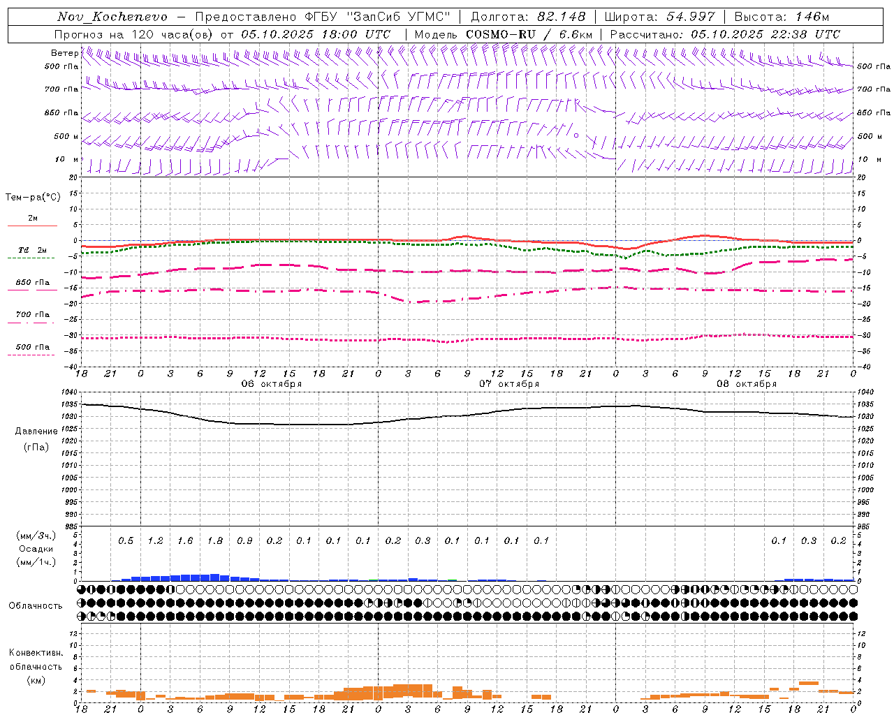Click the 'Осадки' precipitation label

click(x=36, y=549)
